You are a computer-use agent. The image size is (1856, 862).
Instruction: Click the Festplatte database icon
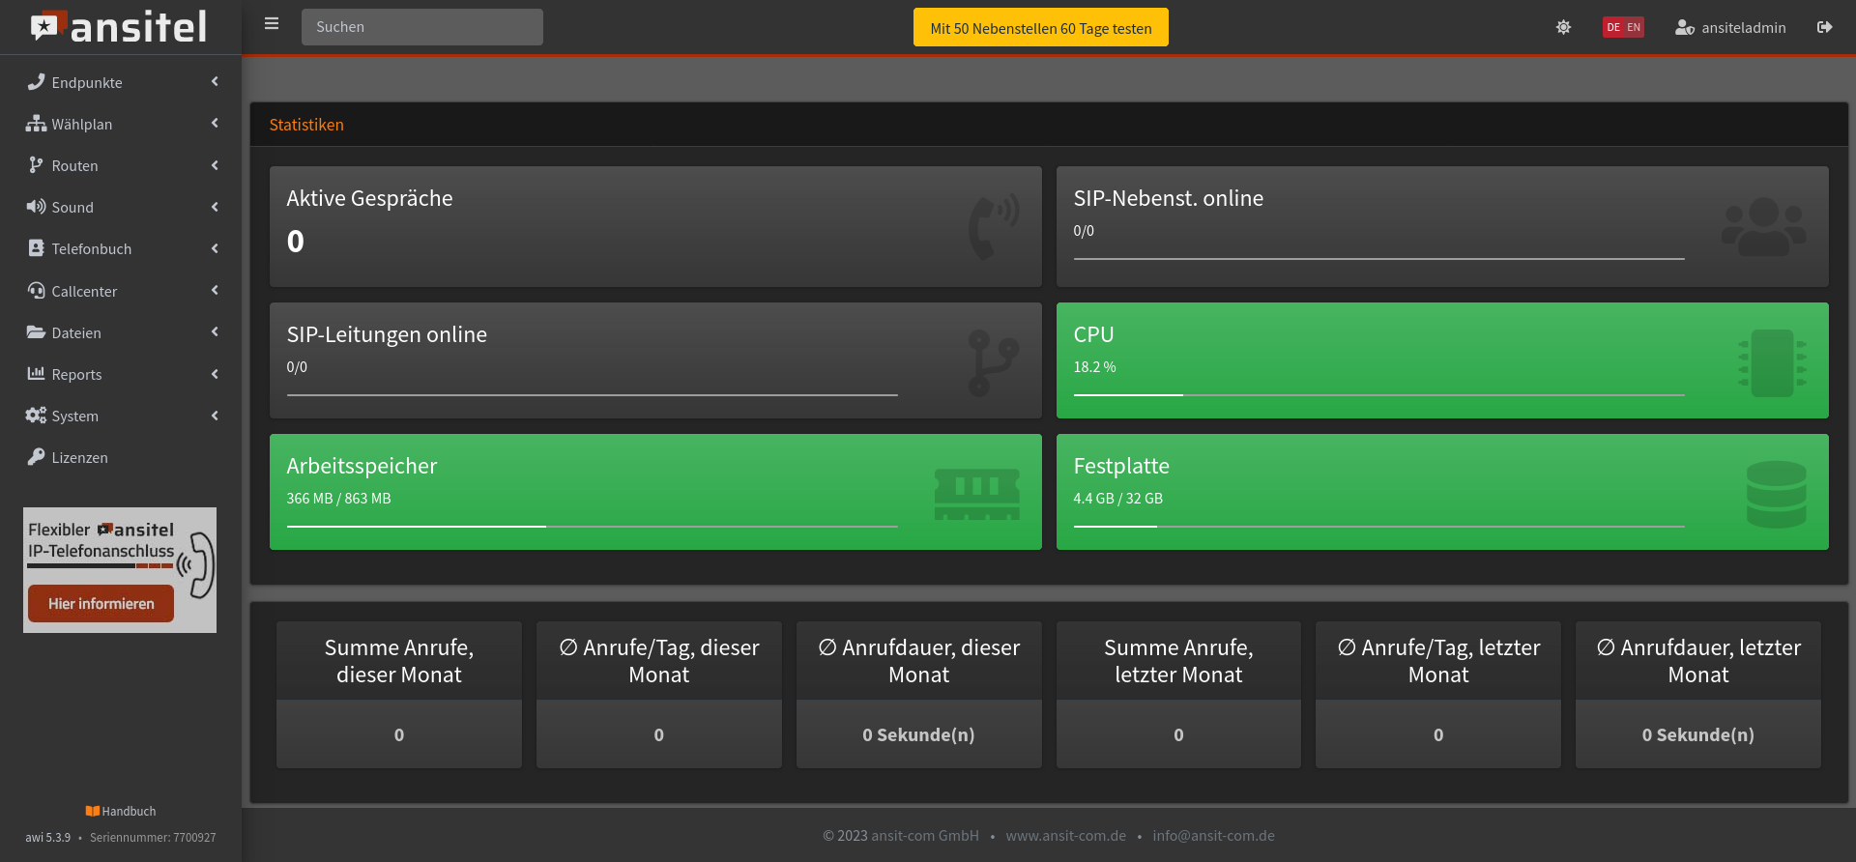(x=1776, y=494)
